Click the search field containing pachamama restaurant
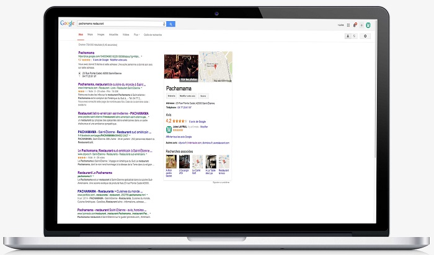The image size is (434, 255). 118,24
